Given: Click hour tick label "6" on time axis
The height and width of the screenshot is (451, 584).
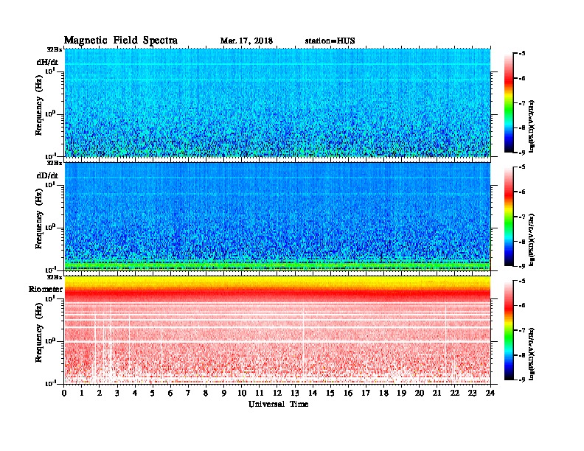Looking at the screenshot, I should (170, 393).
